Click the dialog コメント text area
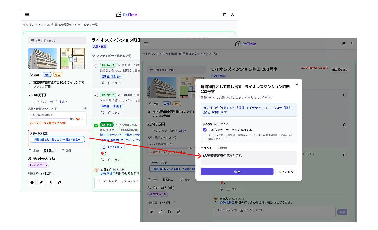This screenshot has width=378, height=230. 248,158
